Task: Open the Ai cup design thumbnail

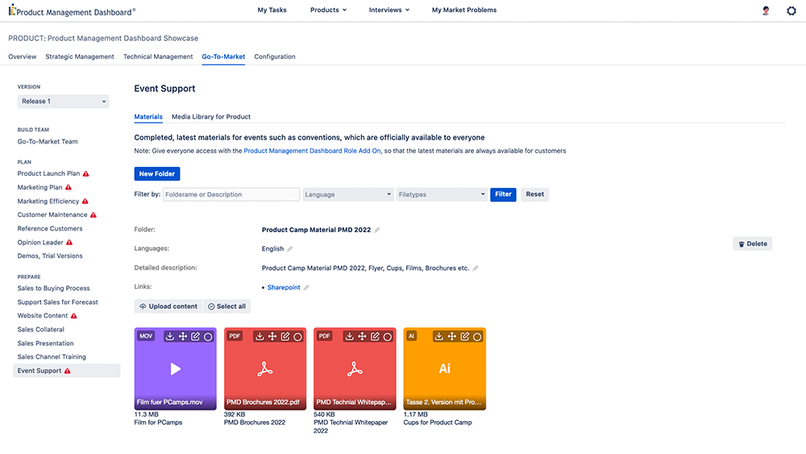Action: [445, 369]
